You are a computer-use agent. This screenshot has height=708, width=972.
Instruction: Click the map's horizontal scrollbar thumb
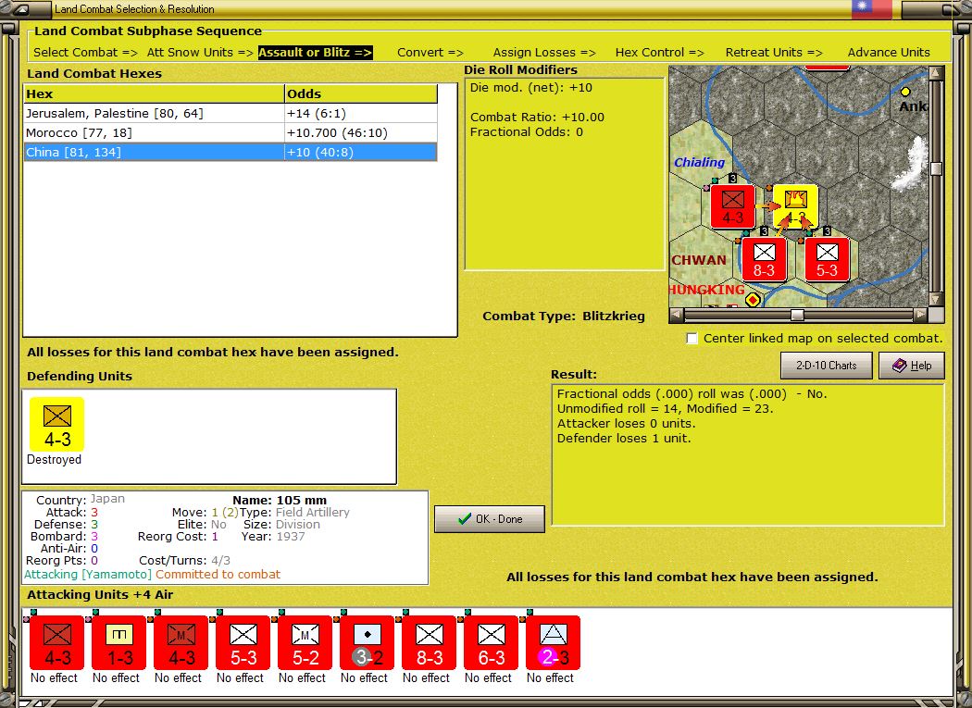click(797, 315)
